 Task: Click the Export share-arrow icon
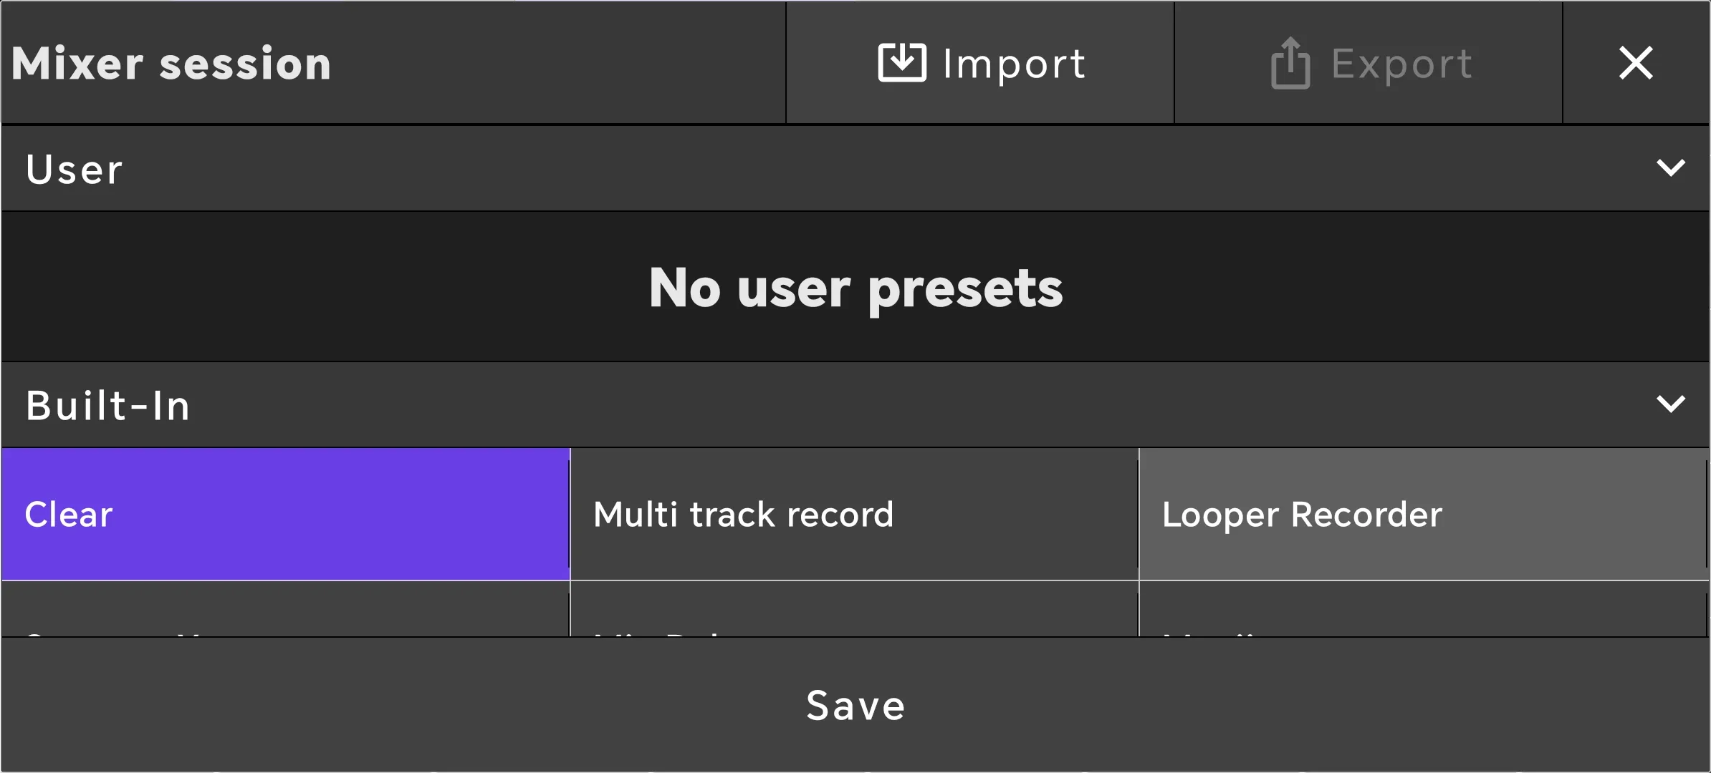pyautogui.click(x=1290, y=63)
